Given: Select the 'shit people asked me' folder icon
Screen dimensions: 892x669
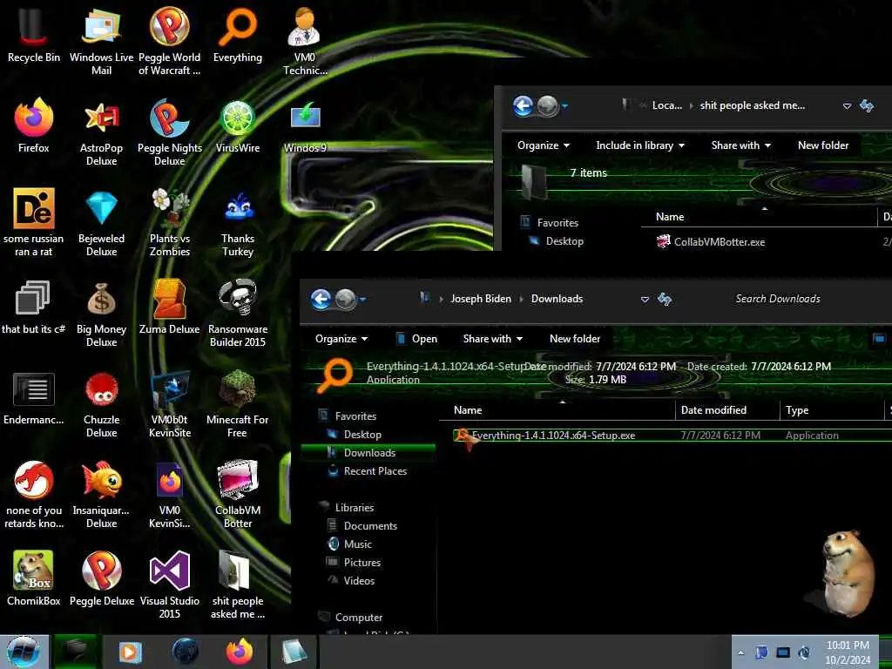Looking at the screenshot, I should pos(238,585).
